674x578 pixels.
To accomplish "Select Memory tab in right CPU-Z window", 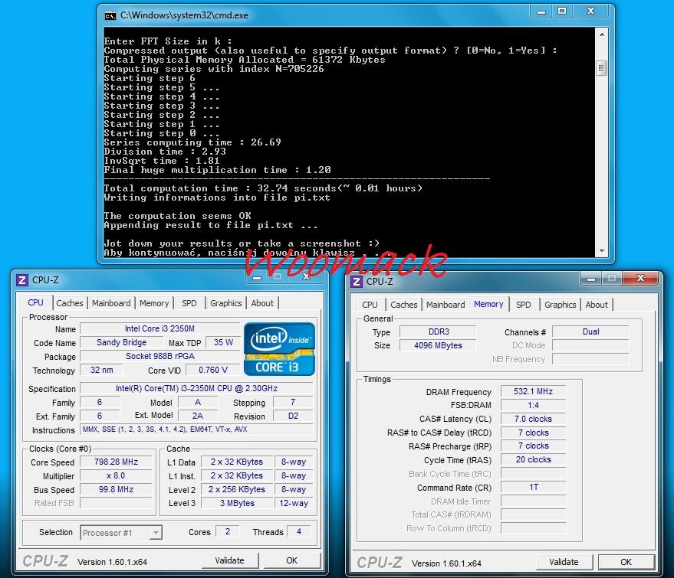I will pos(488,304).
